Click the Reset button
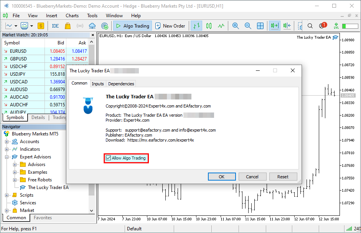361x233 pixels. 283,177
